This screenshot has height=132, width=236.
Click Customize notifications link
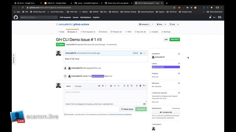click(176, 108)
